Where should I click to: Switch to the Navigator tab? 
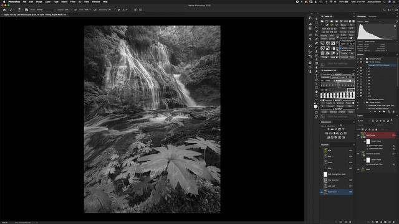[373, 16]
